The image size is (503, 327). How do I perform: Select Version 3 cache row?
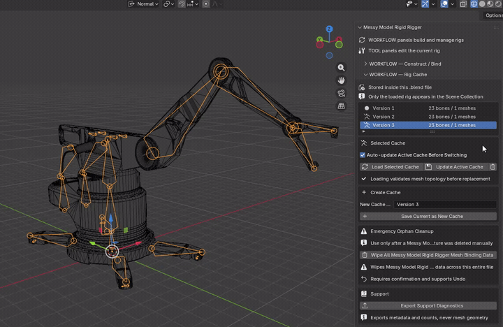click(x=428, y=125)
